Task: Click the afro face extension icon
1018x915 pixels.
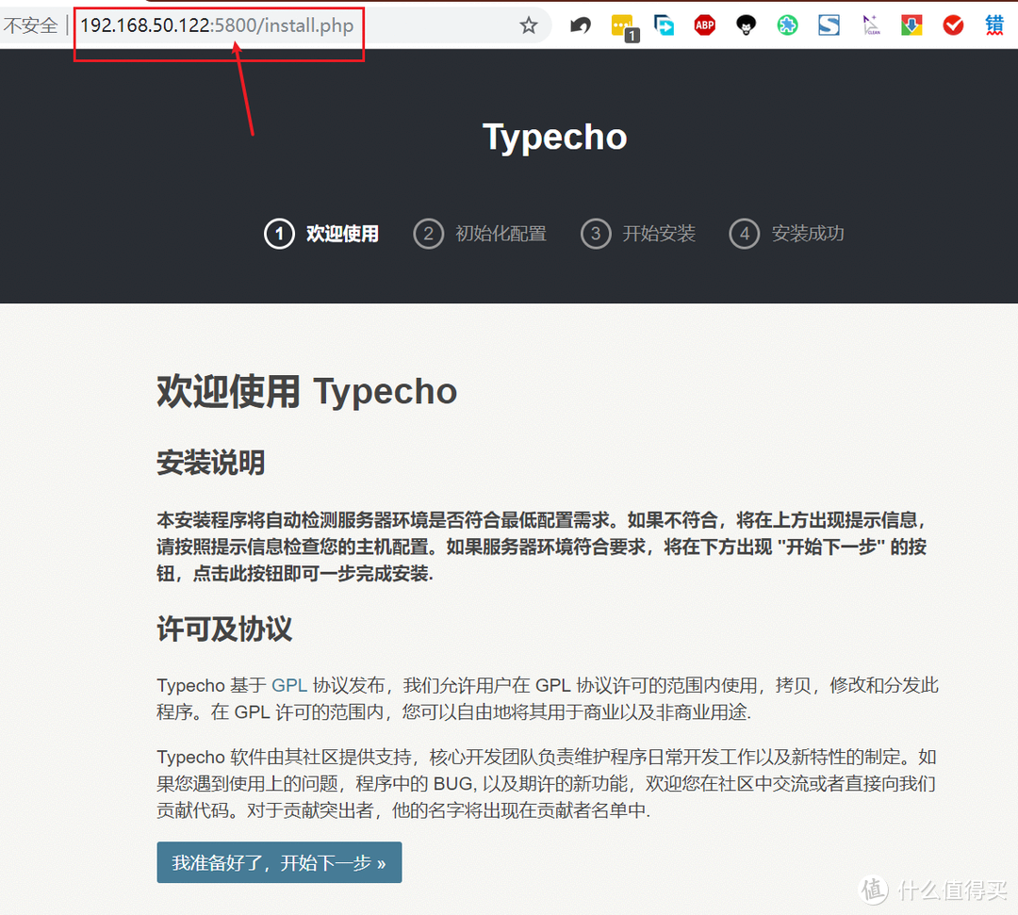Action: 746,25
